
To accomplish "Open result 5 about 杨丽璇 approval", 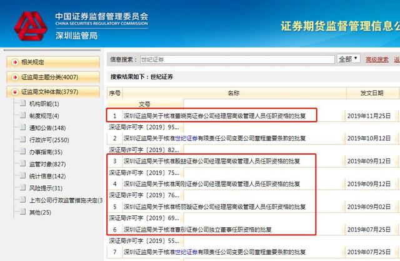I will click(x=215, y=207).
